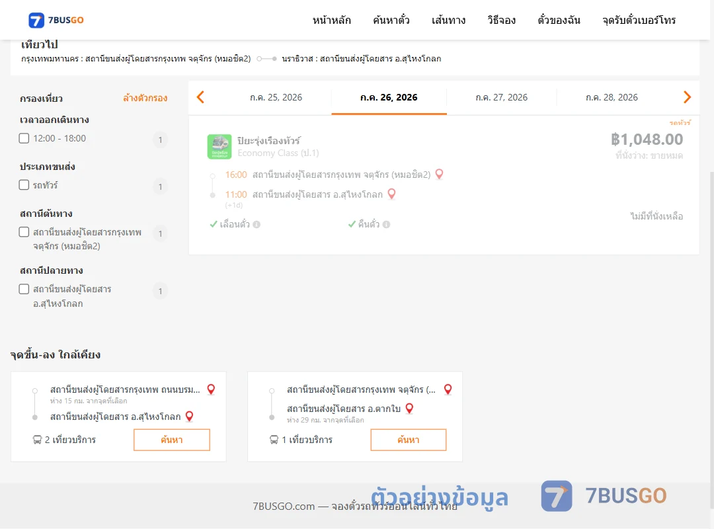Select the ก.ค. 28, 2026 date tab
This screenshot has width=714, height=529.
coord(612,97)
